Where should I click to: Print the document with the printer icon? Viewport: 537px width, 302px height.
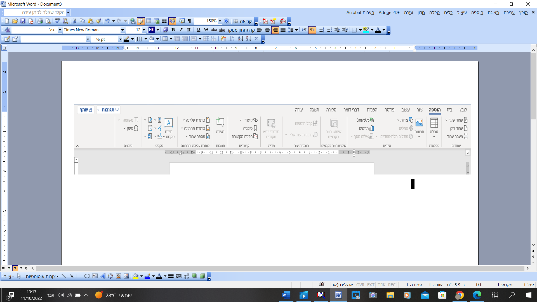coord(40,21)
